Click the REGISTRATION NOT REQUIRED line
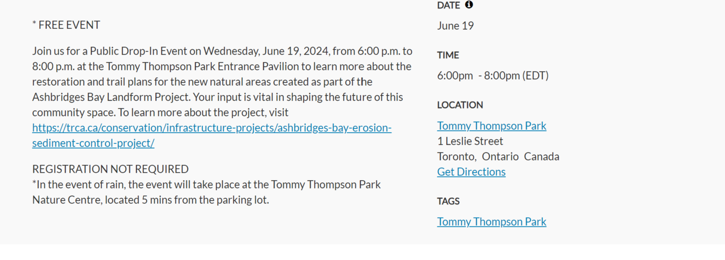The height and width of the screenshot is (260, 725). click(x=110, y=169)
